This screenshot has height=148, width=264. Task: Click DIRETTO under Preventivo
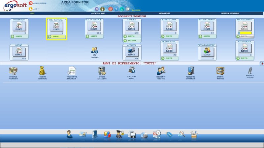pyautogui.click(x=19, y=37)
